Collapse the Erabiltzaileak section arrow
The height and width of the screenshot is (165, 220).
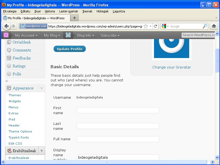pos(42,151)
